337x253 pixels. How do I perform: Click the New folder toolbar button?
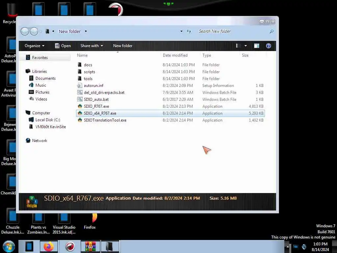tap(123, 46)
